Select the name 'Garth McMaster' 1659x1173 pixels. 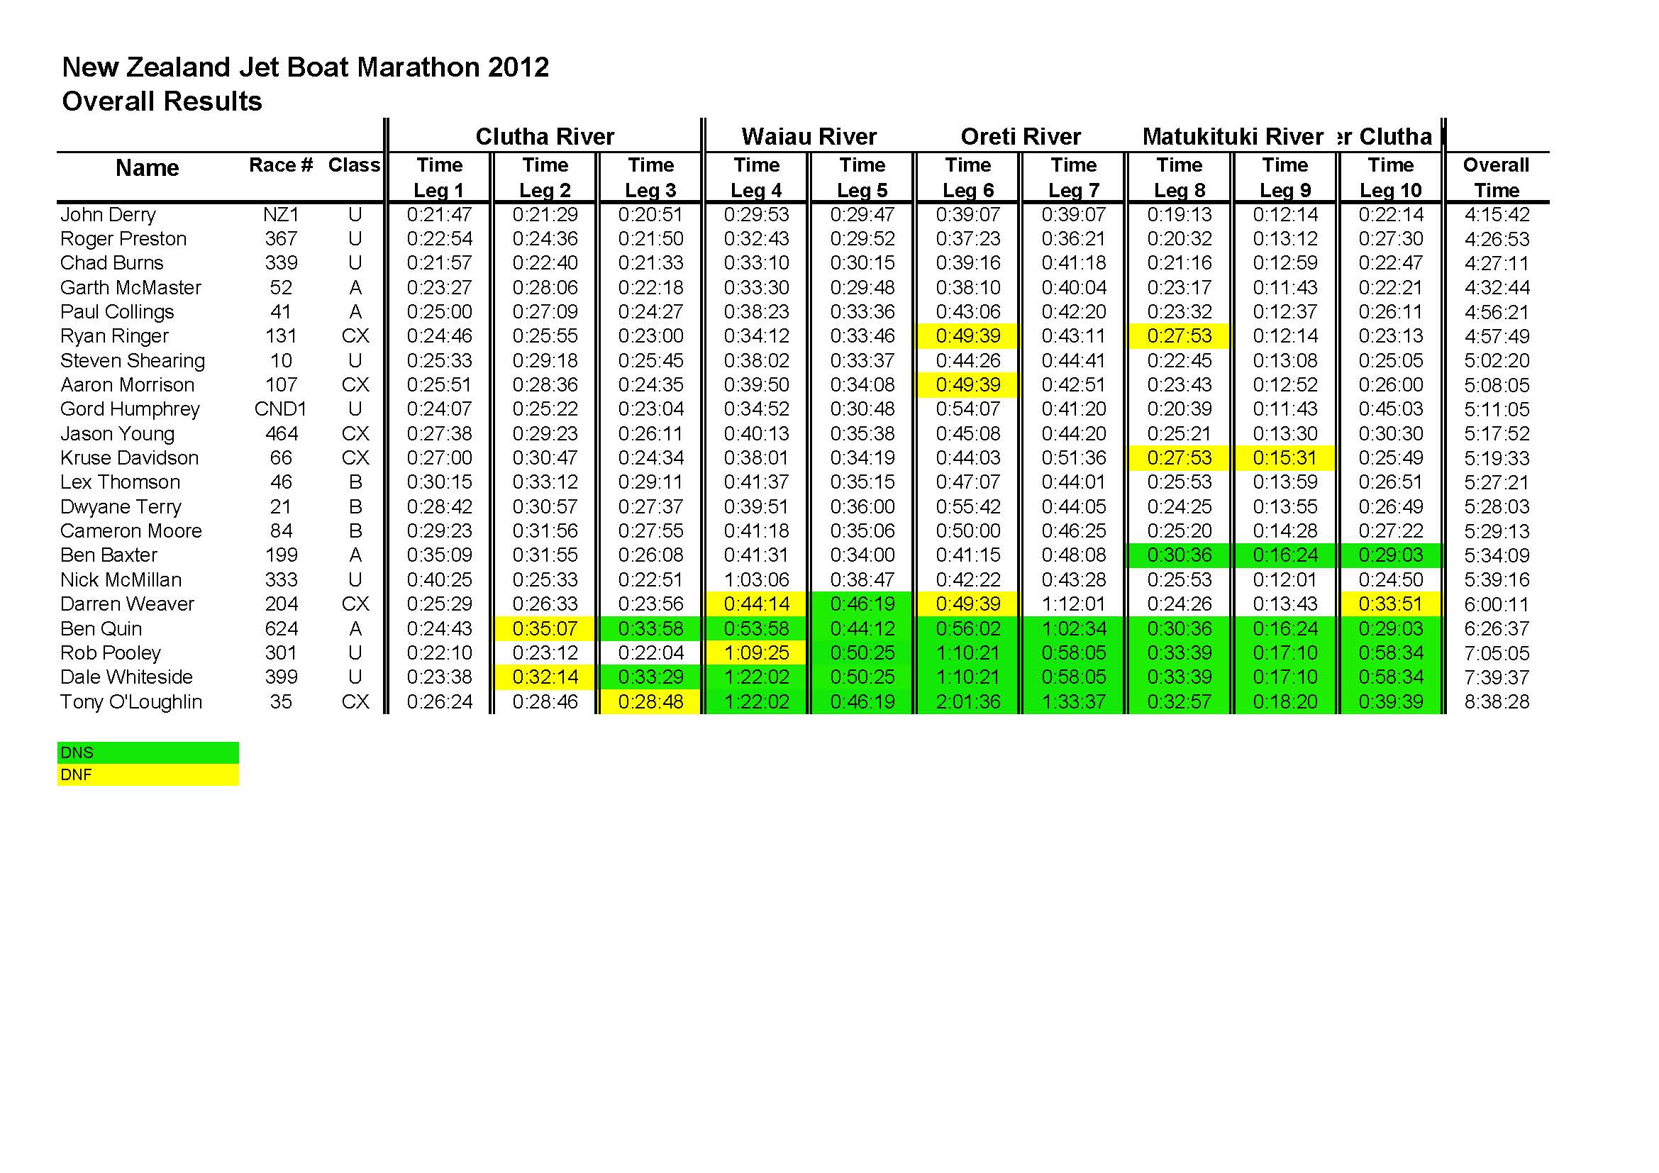[x=131, y=287]
